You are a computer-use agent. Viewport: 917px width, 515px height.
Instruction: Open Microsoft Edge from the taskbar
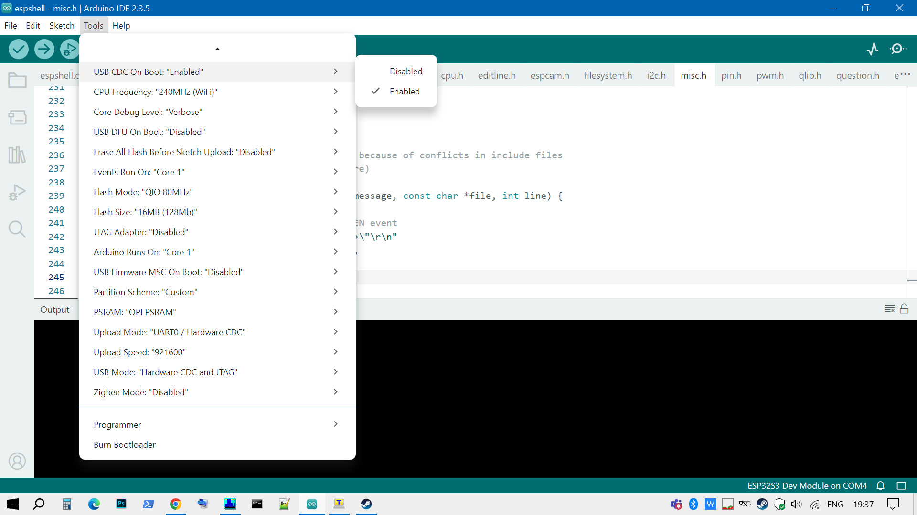coord(94,504)
